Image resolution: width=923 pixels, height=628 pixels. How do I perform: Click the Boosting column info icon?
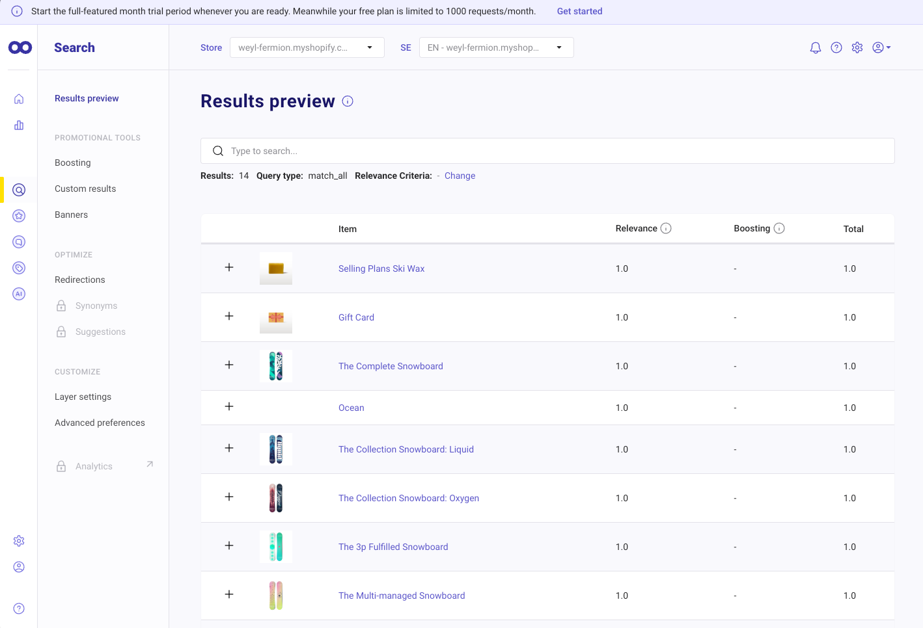click(x=779, y=228)
